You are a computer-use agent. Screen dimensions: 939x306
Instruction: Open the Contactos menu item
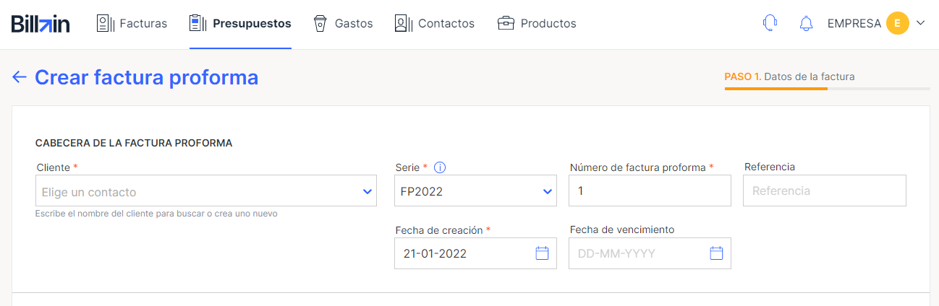tap(435, 23)
